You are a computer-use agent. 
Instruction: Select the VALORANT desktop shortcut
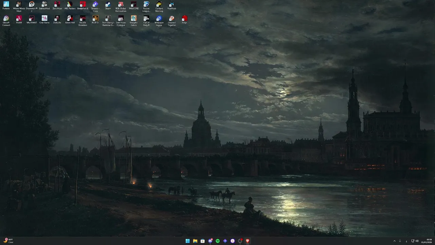32,19
